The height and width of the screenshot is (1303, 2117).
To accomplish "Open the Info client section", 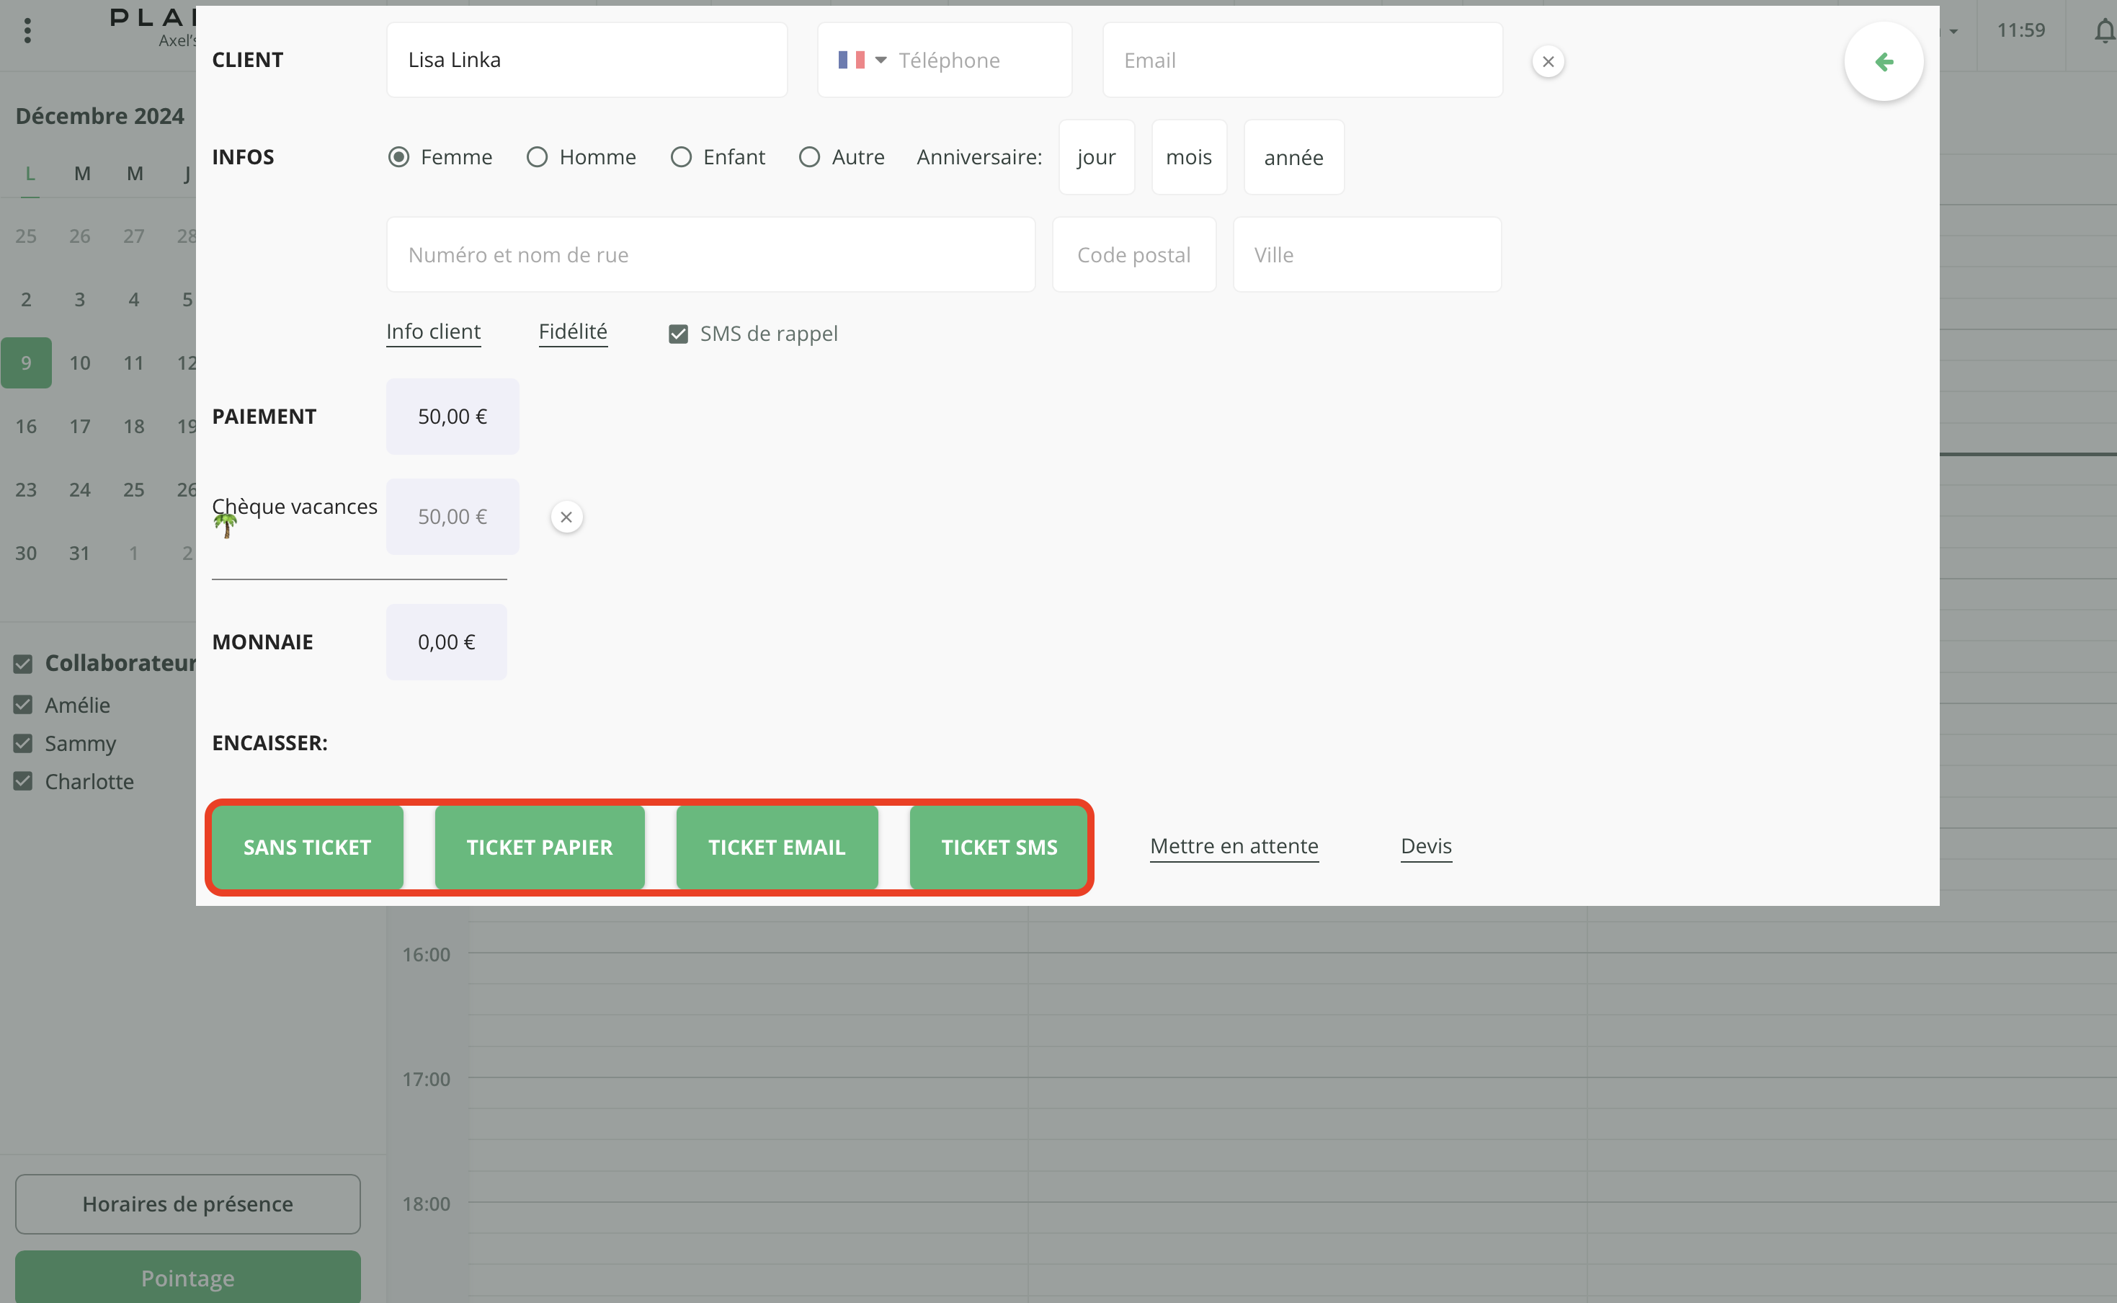I will click(433, 332).
